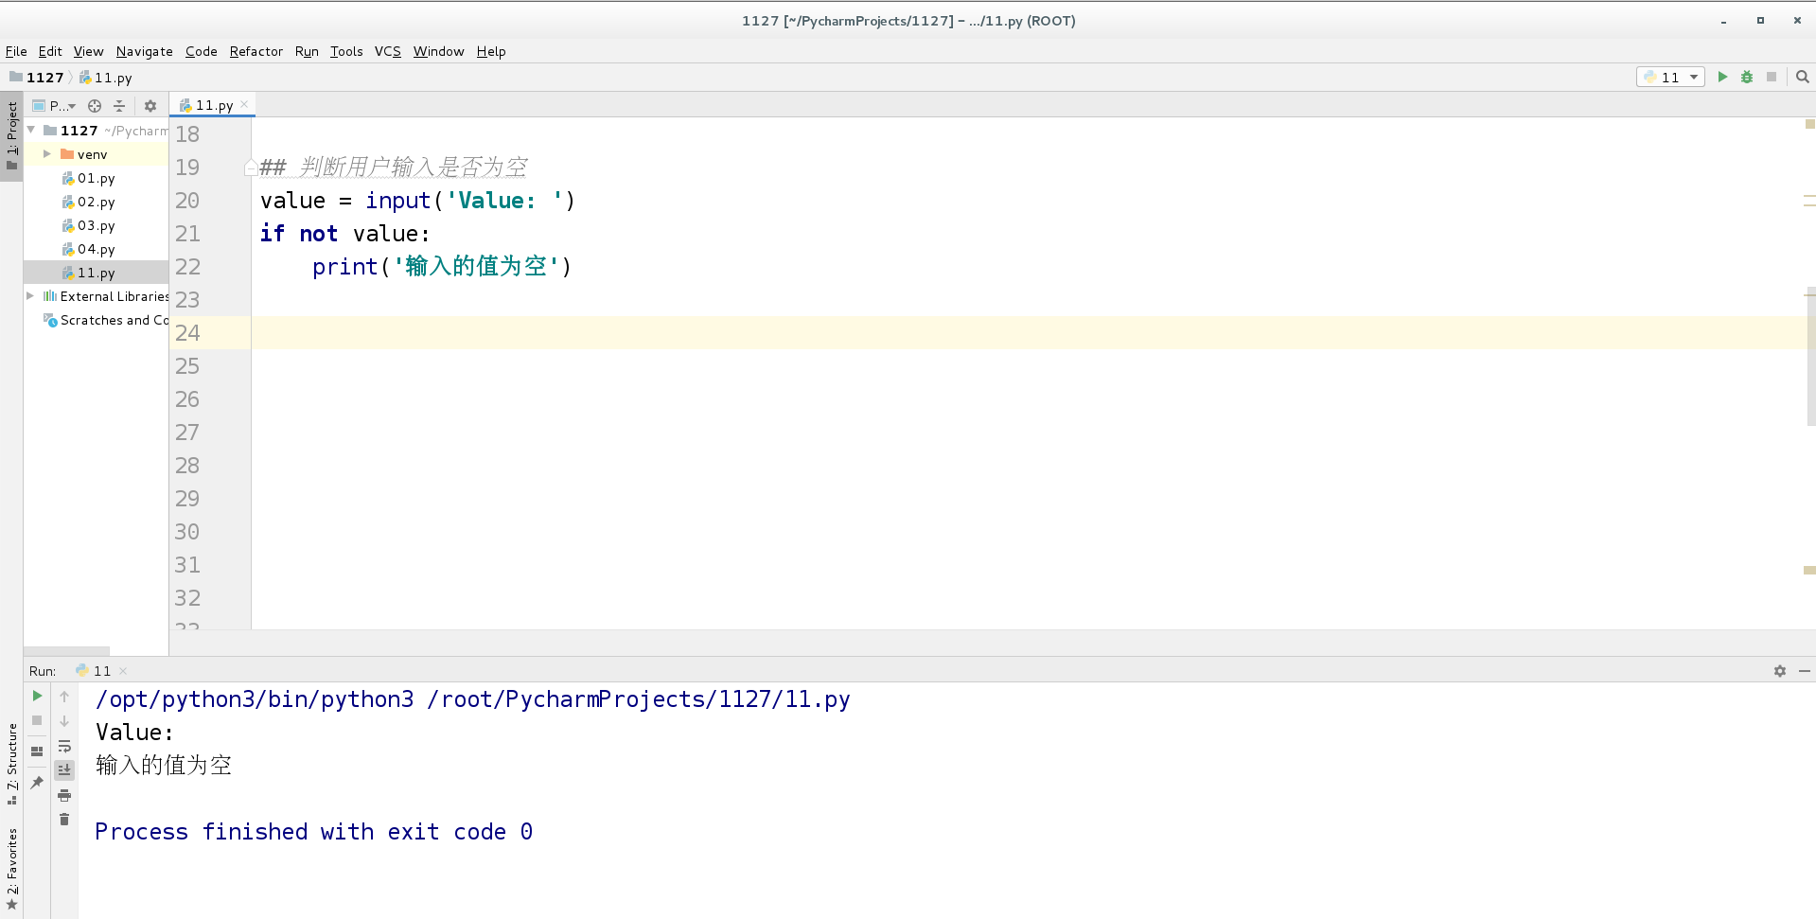Select Scratches and Consoles node
Image resolution: width=1816 pixels, height=919 pixels.
(x=106, y=320)
